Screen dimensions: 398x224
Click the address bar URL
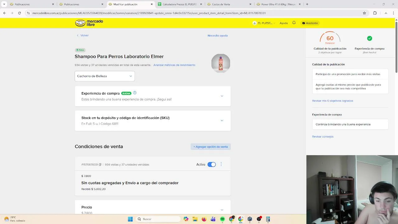point(149,13)
